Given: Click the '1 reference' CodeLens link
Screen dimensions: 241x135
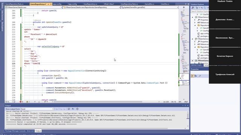Looking at the screenshot, I should coord(37,20).
